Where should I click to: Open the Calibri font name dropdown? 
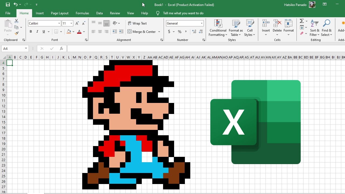(x=59, y=23)
